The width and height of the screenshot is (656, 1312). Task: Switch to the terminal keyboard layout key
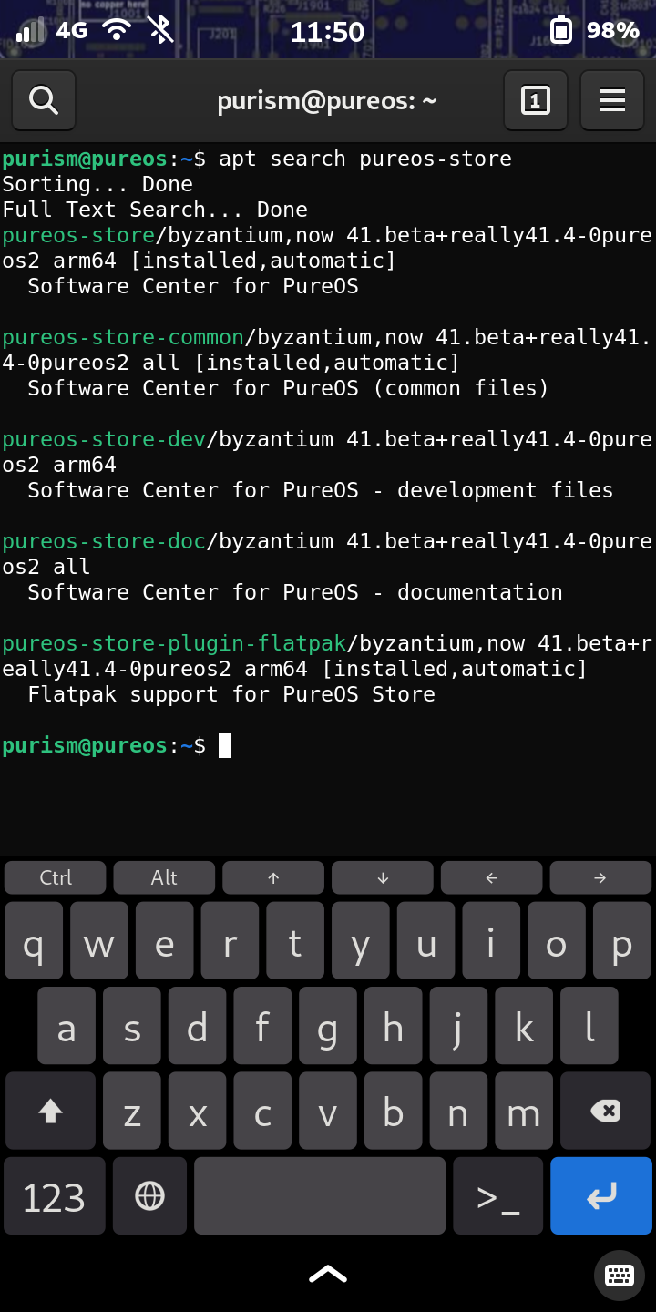click(x=498, y=1196)
